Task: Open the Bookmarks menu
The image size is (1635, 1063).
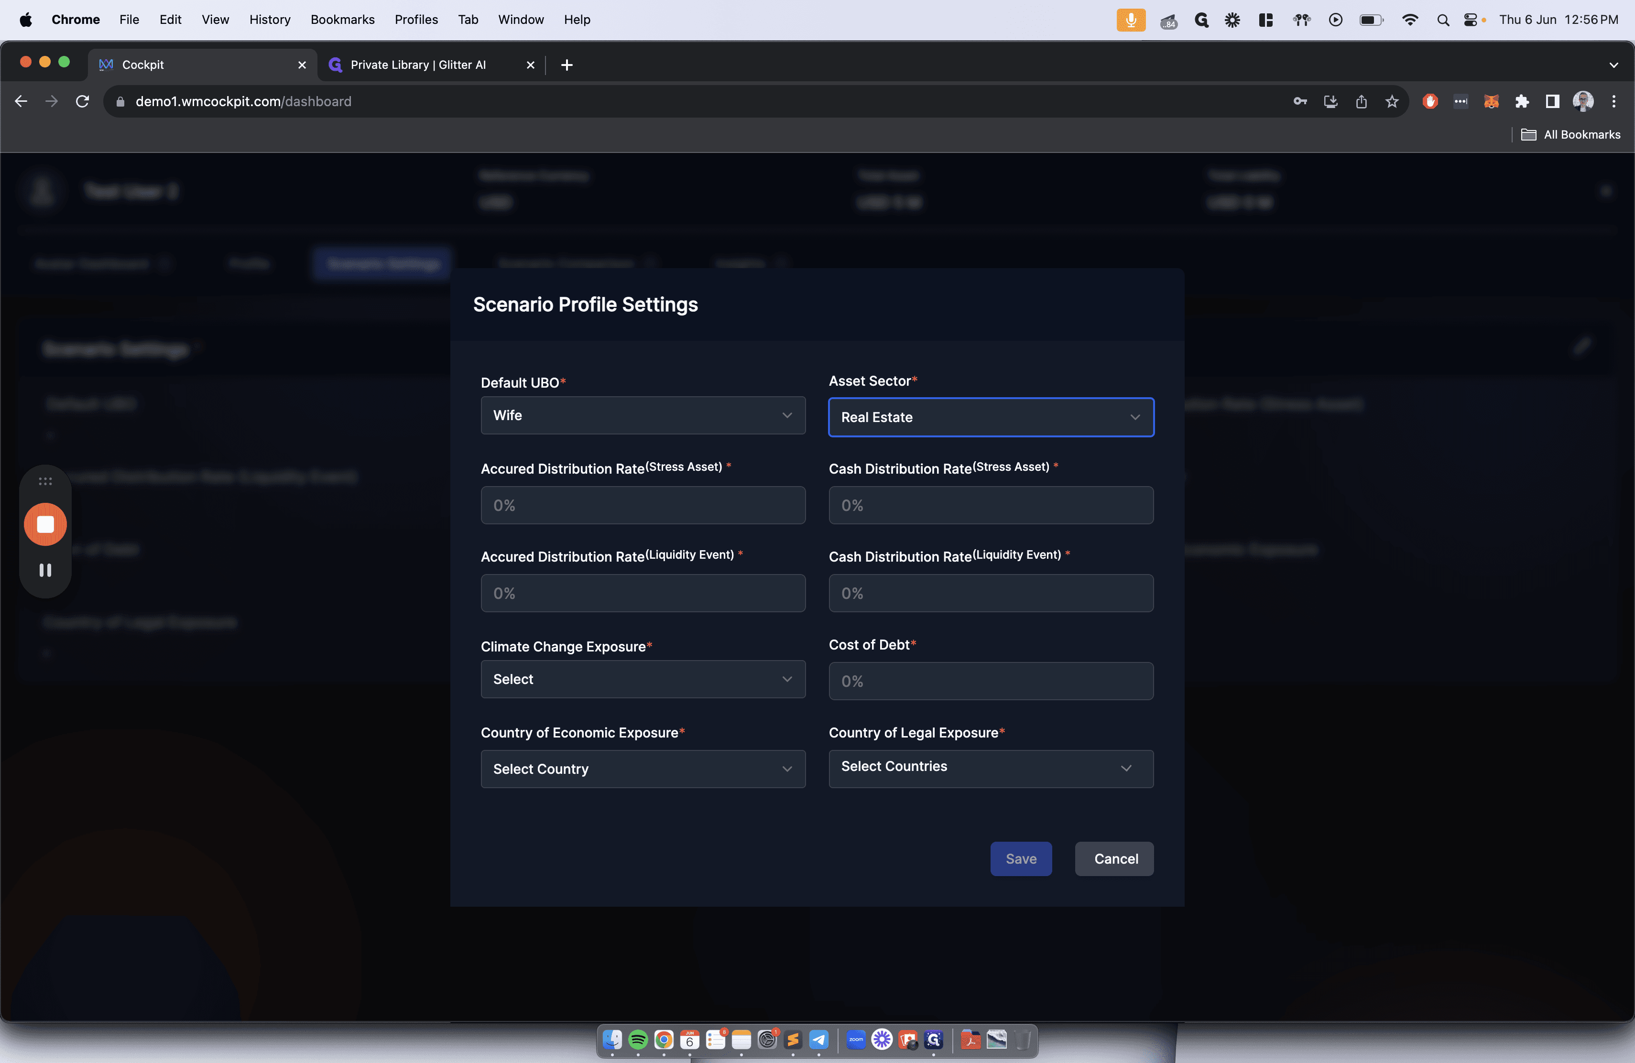Action: (x=343, y=19)
